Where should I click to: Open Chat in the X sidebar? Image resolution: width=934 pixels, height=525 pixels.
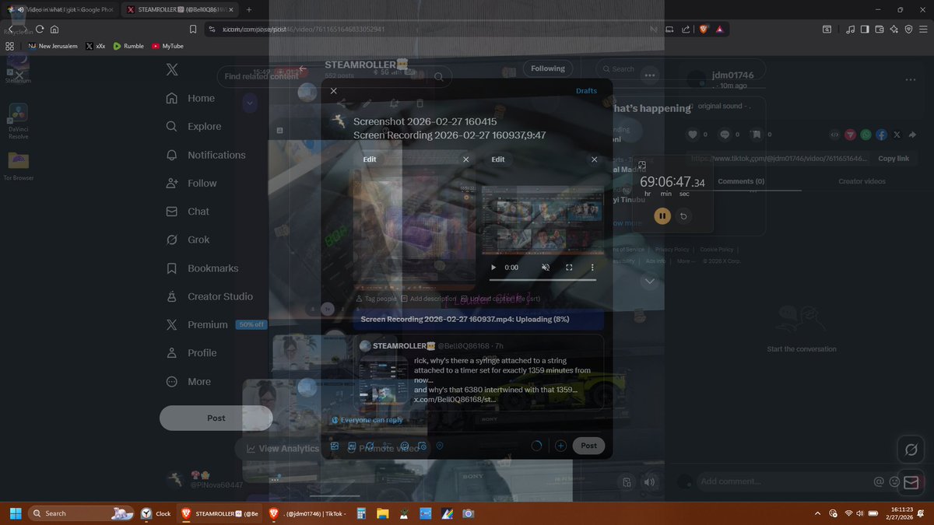[x=188, y=211]
